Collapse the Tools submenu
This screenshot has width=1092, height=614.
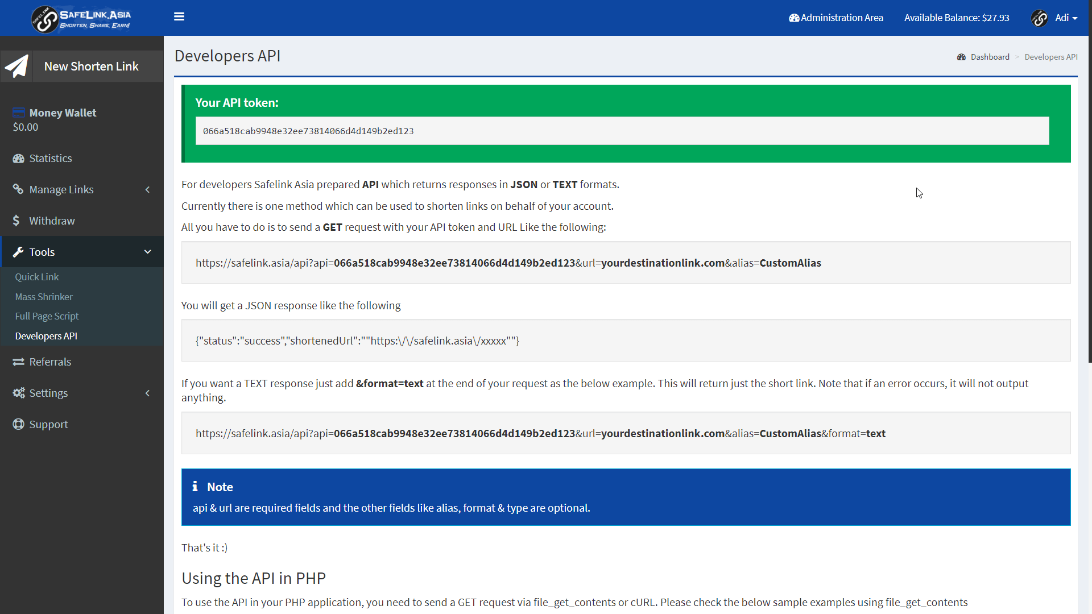[x=147, y=252]
